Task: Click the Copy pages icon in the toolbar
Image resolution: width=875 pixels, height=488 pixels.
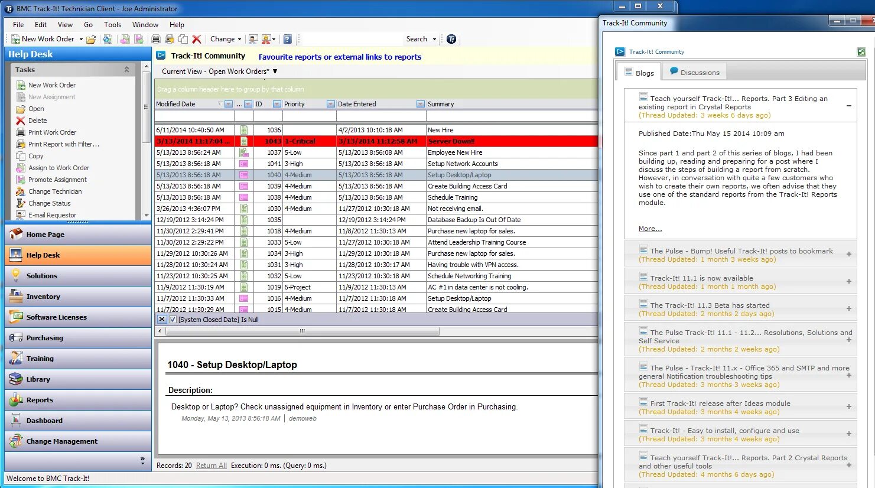Action: point(183,39)
